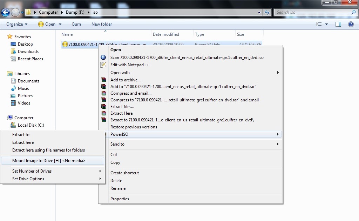Screen dimensions: 359x221
Task: Open Downloads in the navigation pane
Action: click(x=28, y=51)
